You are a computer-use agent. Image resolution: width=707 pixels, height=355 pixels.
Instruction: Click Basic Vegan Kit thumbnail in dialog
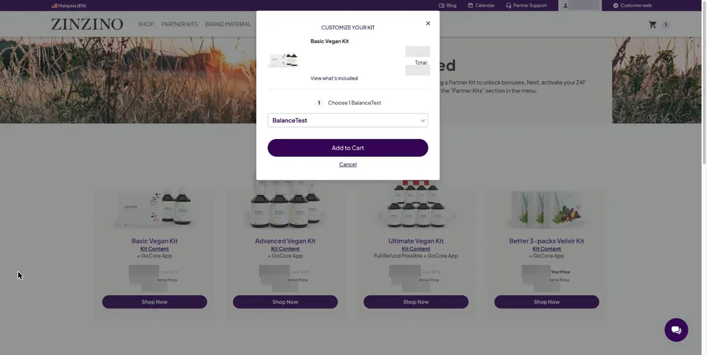(x=283, y=60)
